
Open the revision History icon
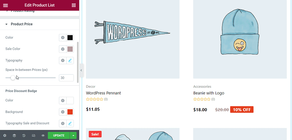(24, 136)
